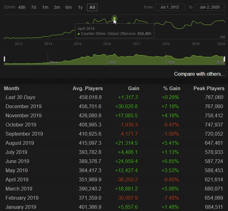Select the April 2019 row label
This screenshot has height=211, width=228.
pos(17,179)
